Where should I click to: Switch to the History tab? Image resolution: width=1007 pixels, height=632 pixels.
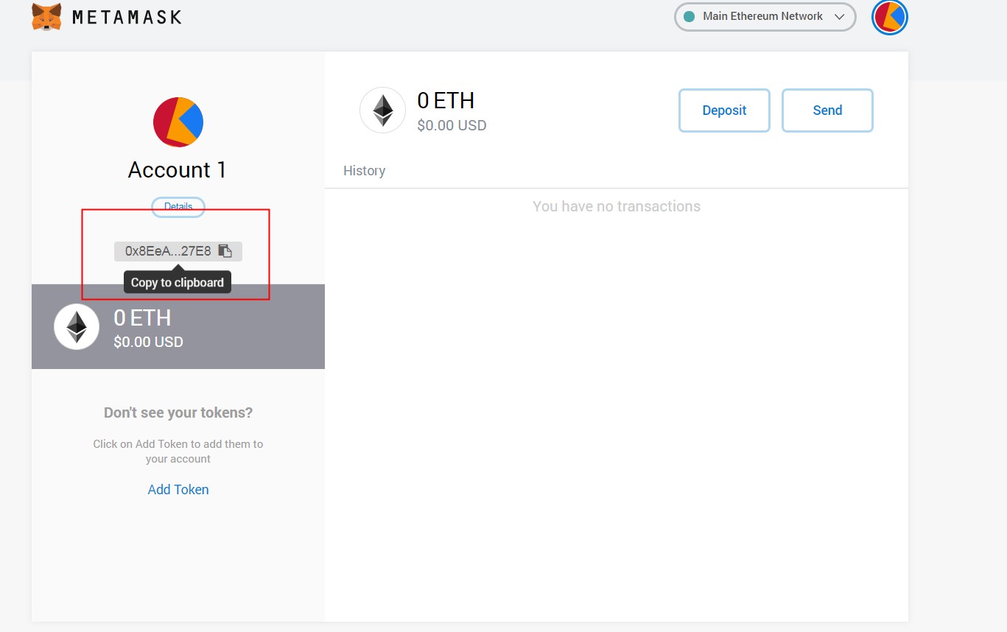point(364,171)
